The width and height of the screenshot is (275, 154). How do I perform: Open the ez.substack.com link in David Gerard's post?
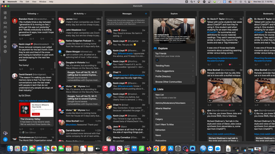tap(35, 101)
